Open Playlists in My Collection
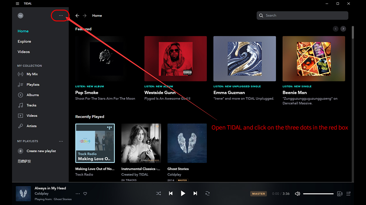366x205 pixels. (x=29, y=85)
